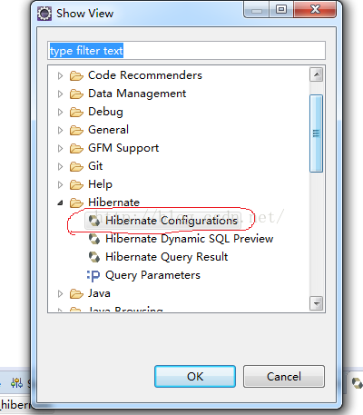The image size is (363, 415).
Task: Select the Help label
Action: (100, 184)
